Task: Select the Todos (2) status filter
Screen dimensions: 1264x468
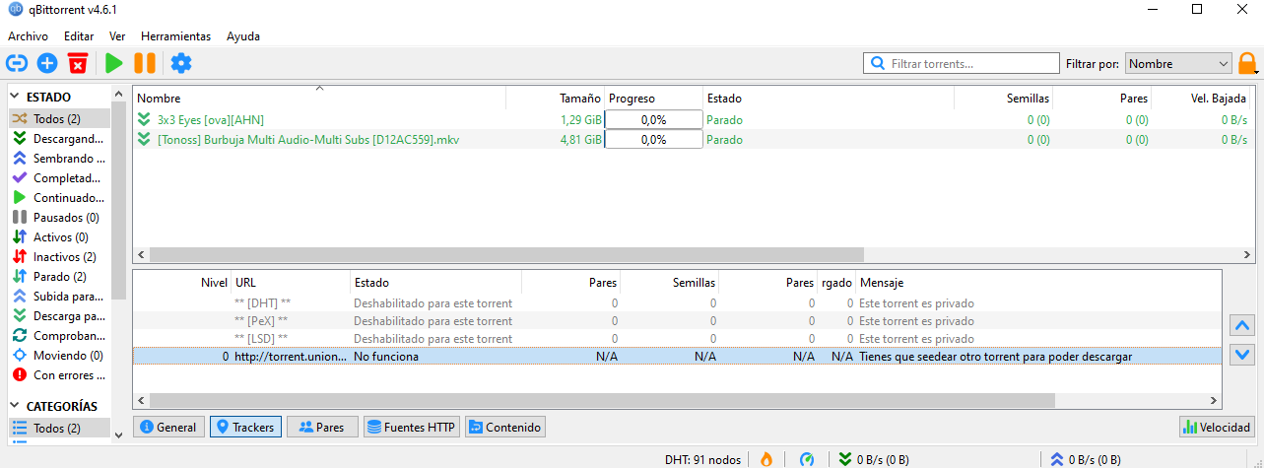Action: point(58,119)
